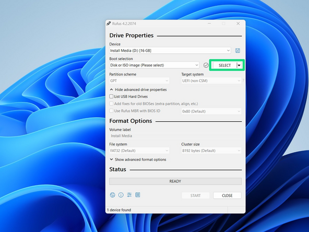Open the Partition scheme GPT dropdown
This screenshot has height=232, width=309.
(139, 80)
